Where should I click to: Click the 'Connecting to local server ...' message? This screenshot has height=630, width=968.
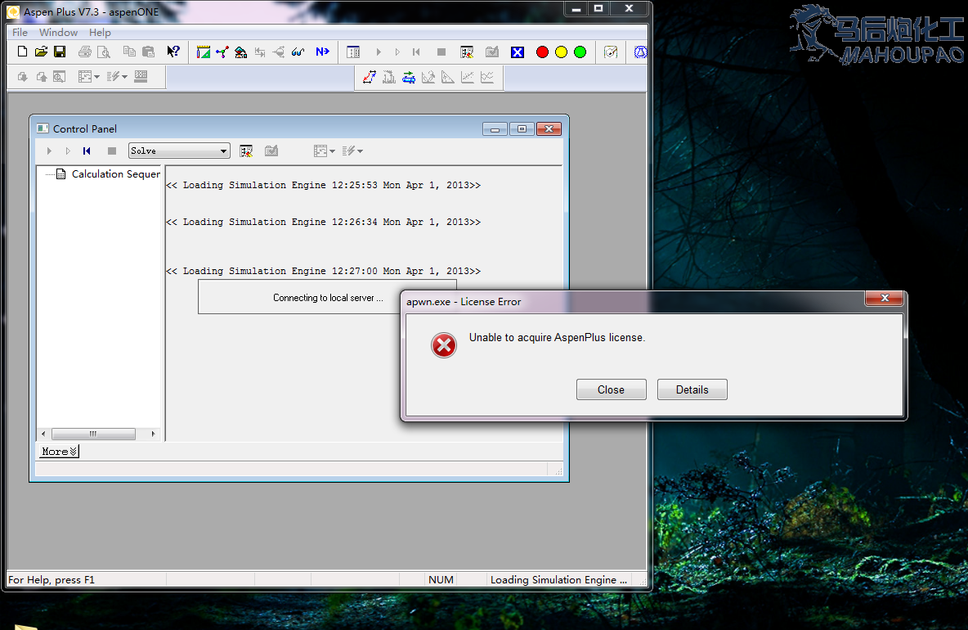pyautogui.click(x=328, y=298)
